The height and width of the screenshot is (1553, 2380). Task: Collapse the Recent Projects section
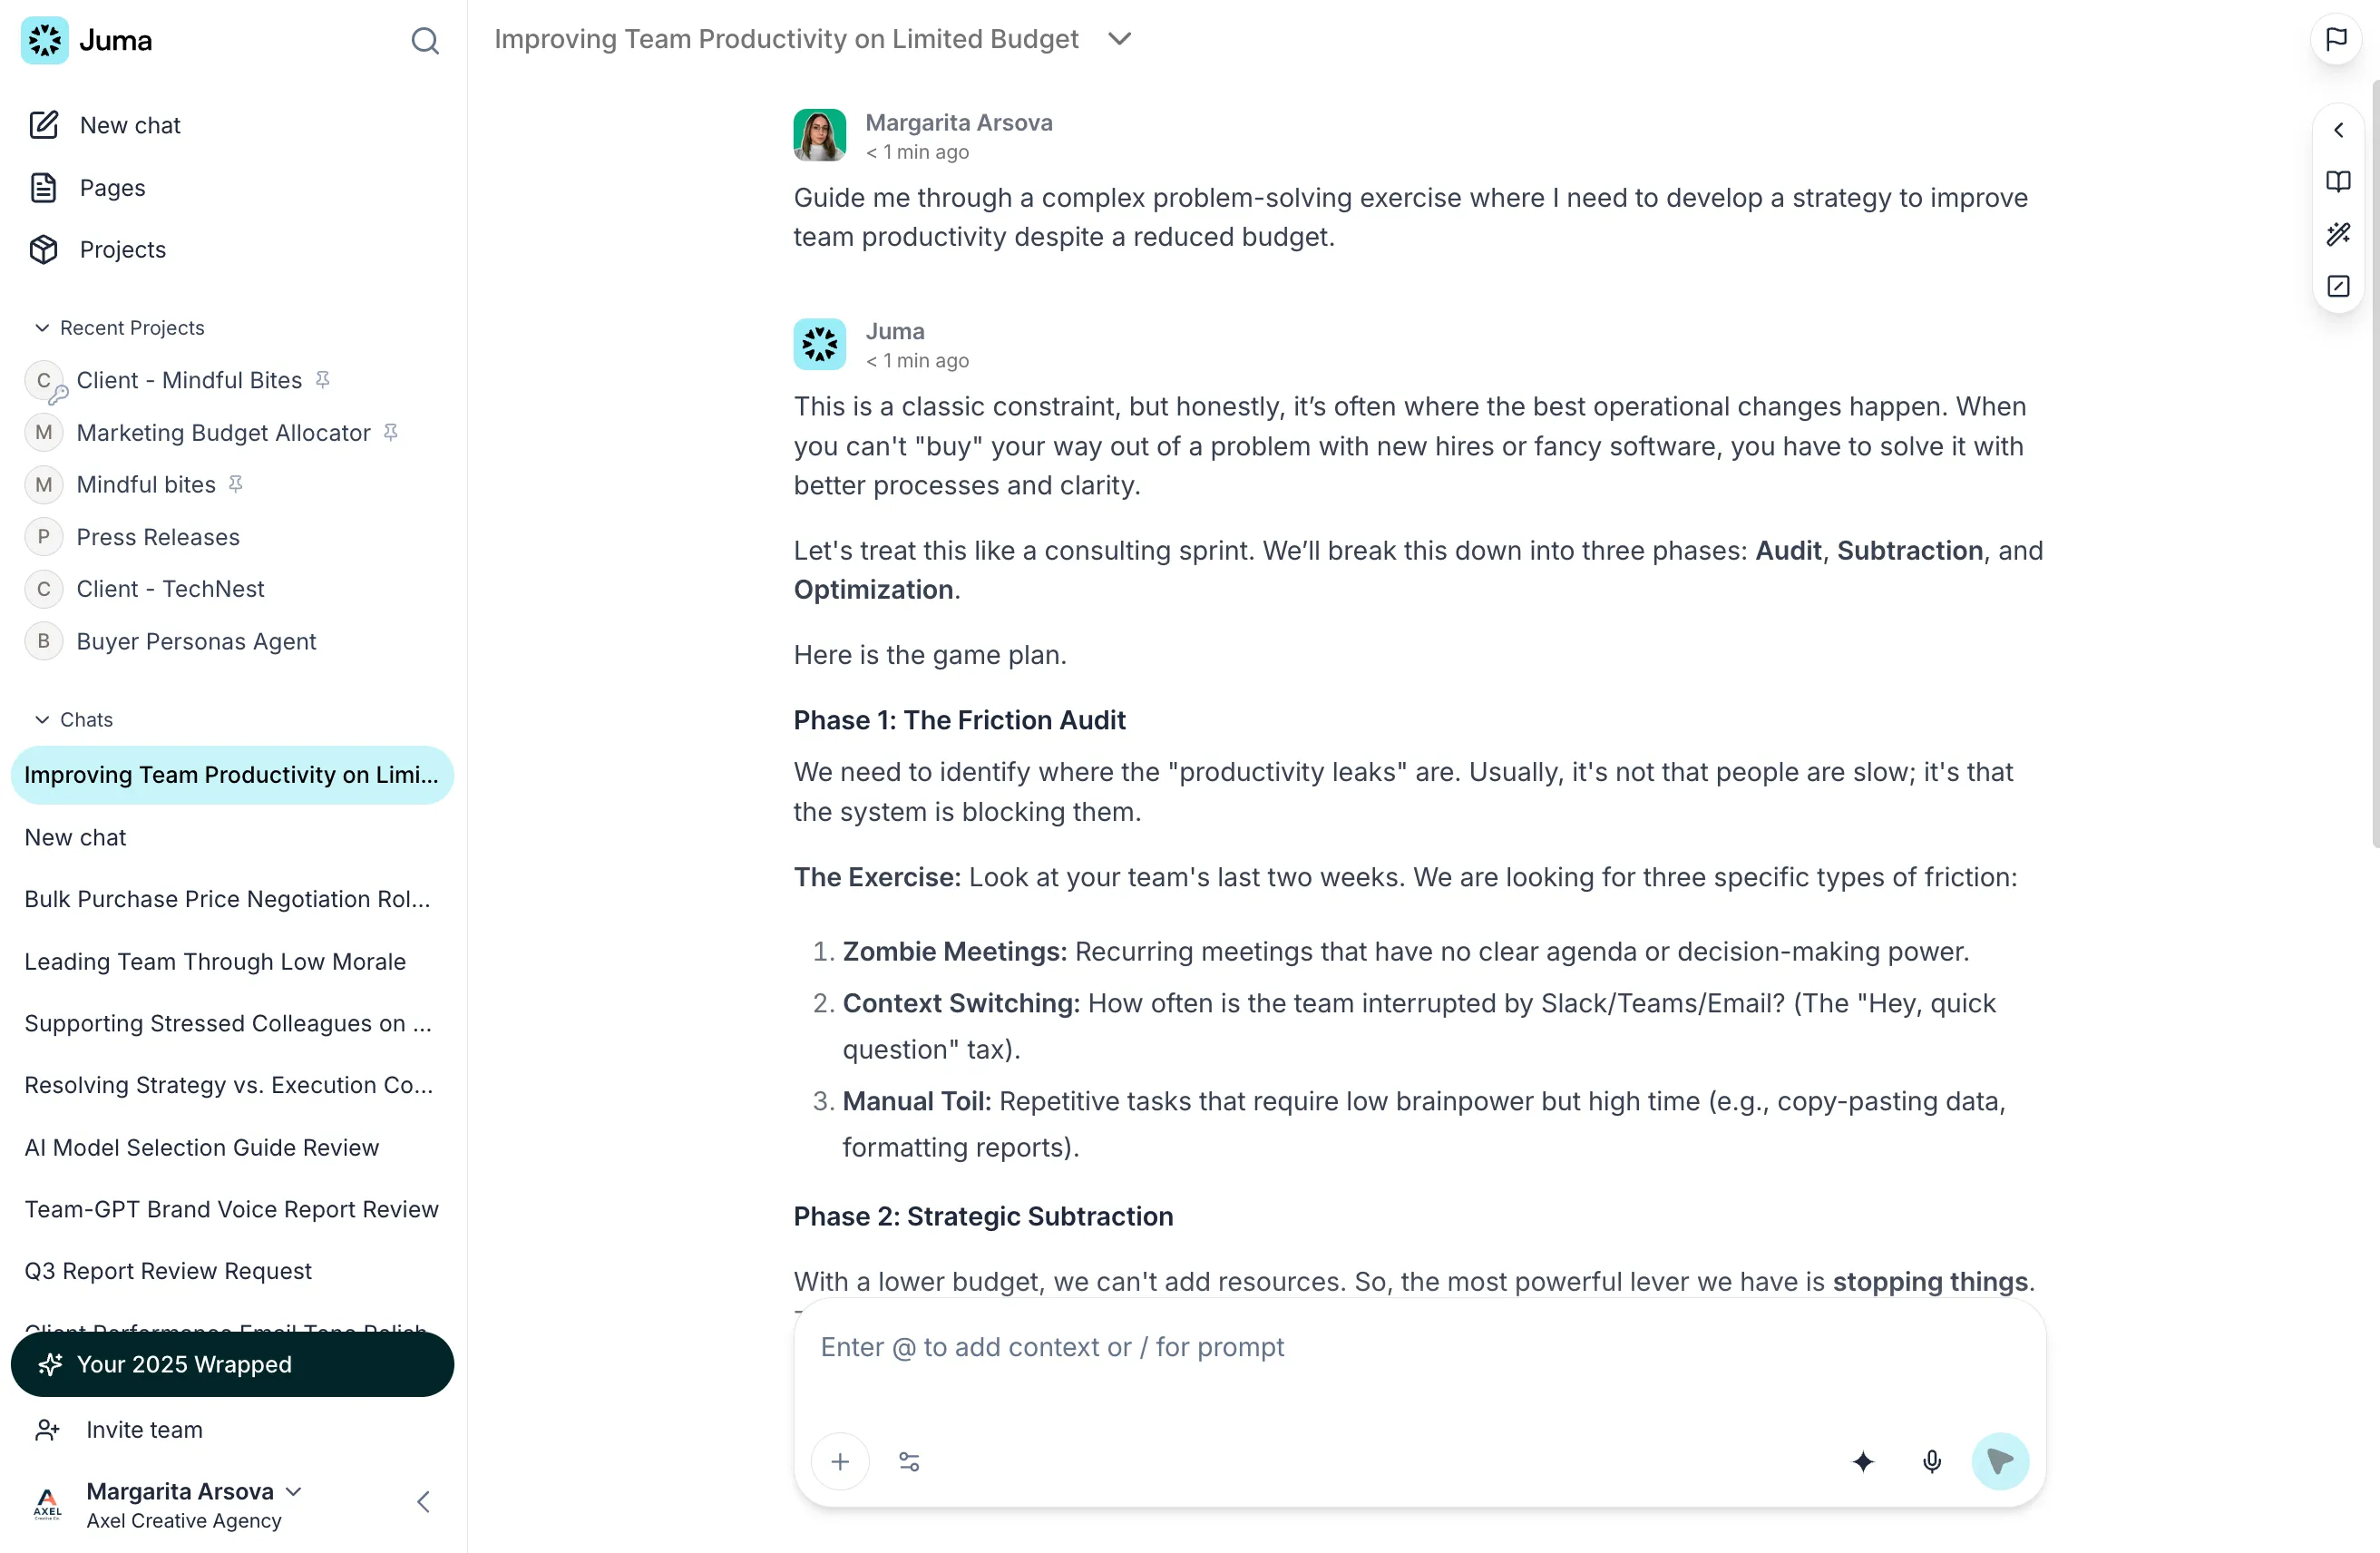coord(42,328)
